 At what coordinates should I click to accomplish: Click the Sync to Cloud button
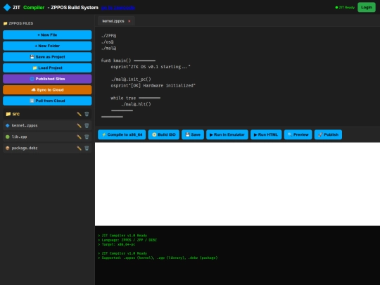47,90
